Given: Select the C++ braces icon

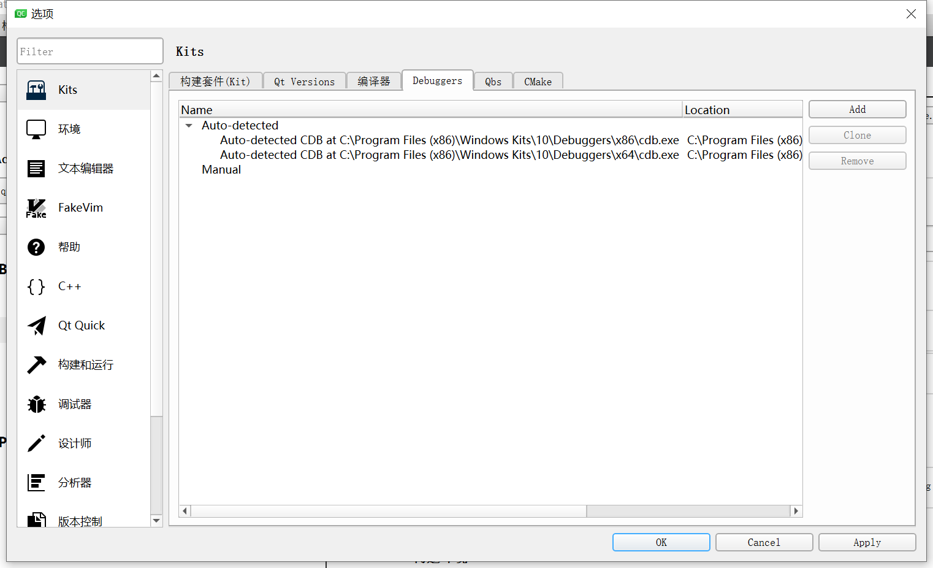Looking at the screenshot, I should coord(36,286).
